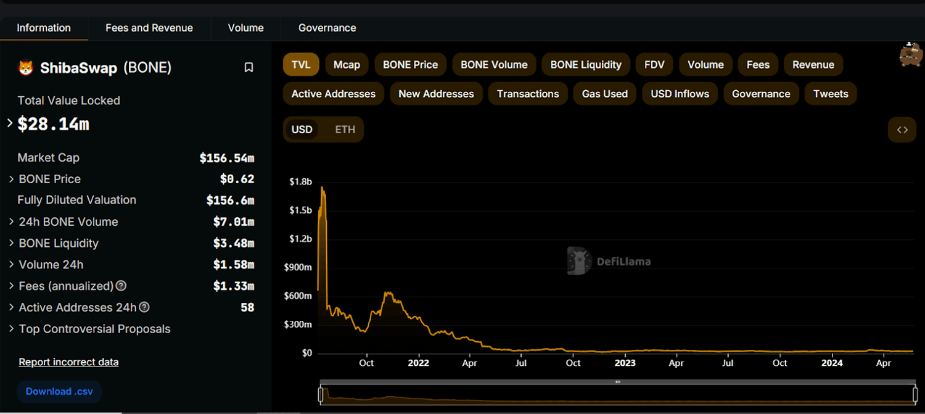Click the help icon beside Active Addresses 24h
This screenshot has height=414, width=925.
coord(144,307)
